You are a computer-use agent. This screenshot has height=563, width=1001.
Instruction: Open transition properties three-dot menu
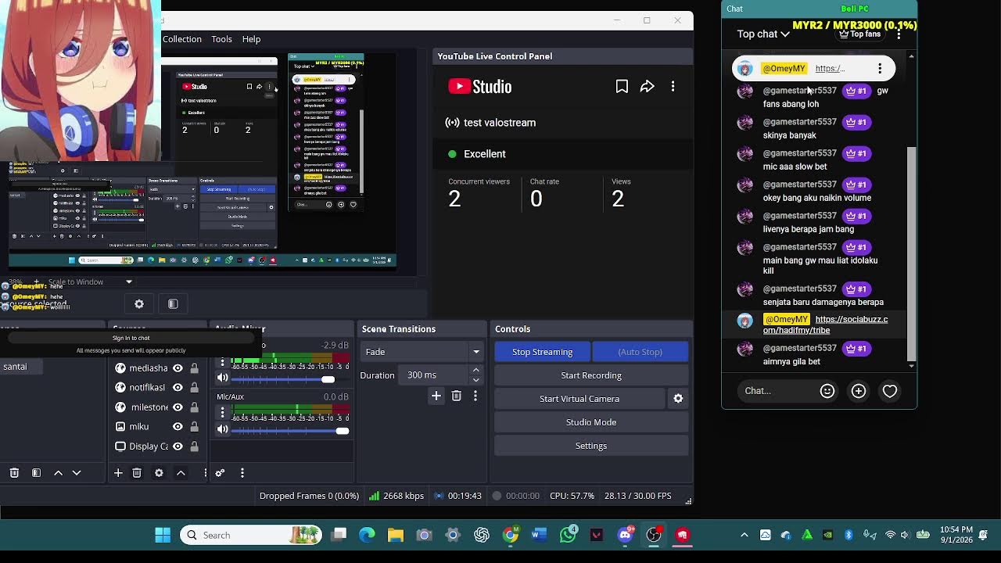click(475, 396)
